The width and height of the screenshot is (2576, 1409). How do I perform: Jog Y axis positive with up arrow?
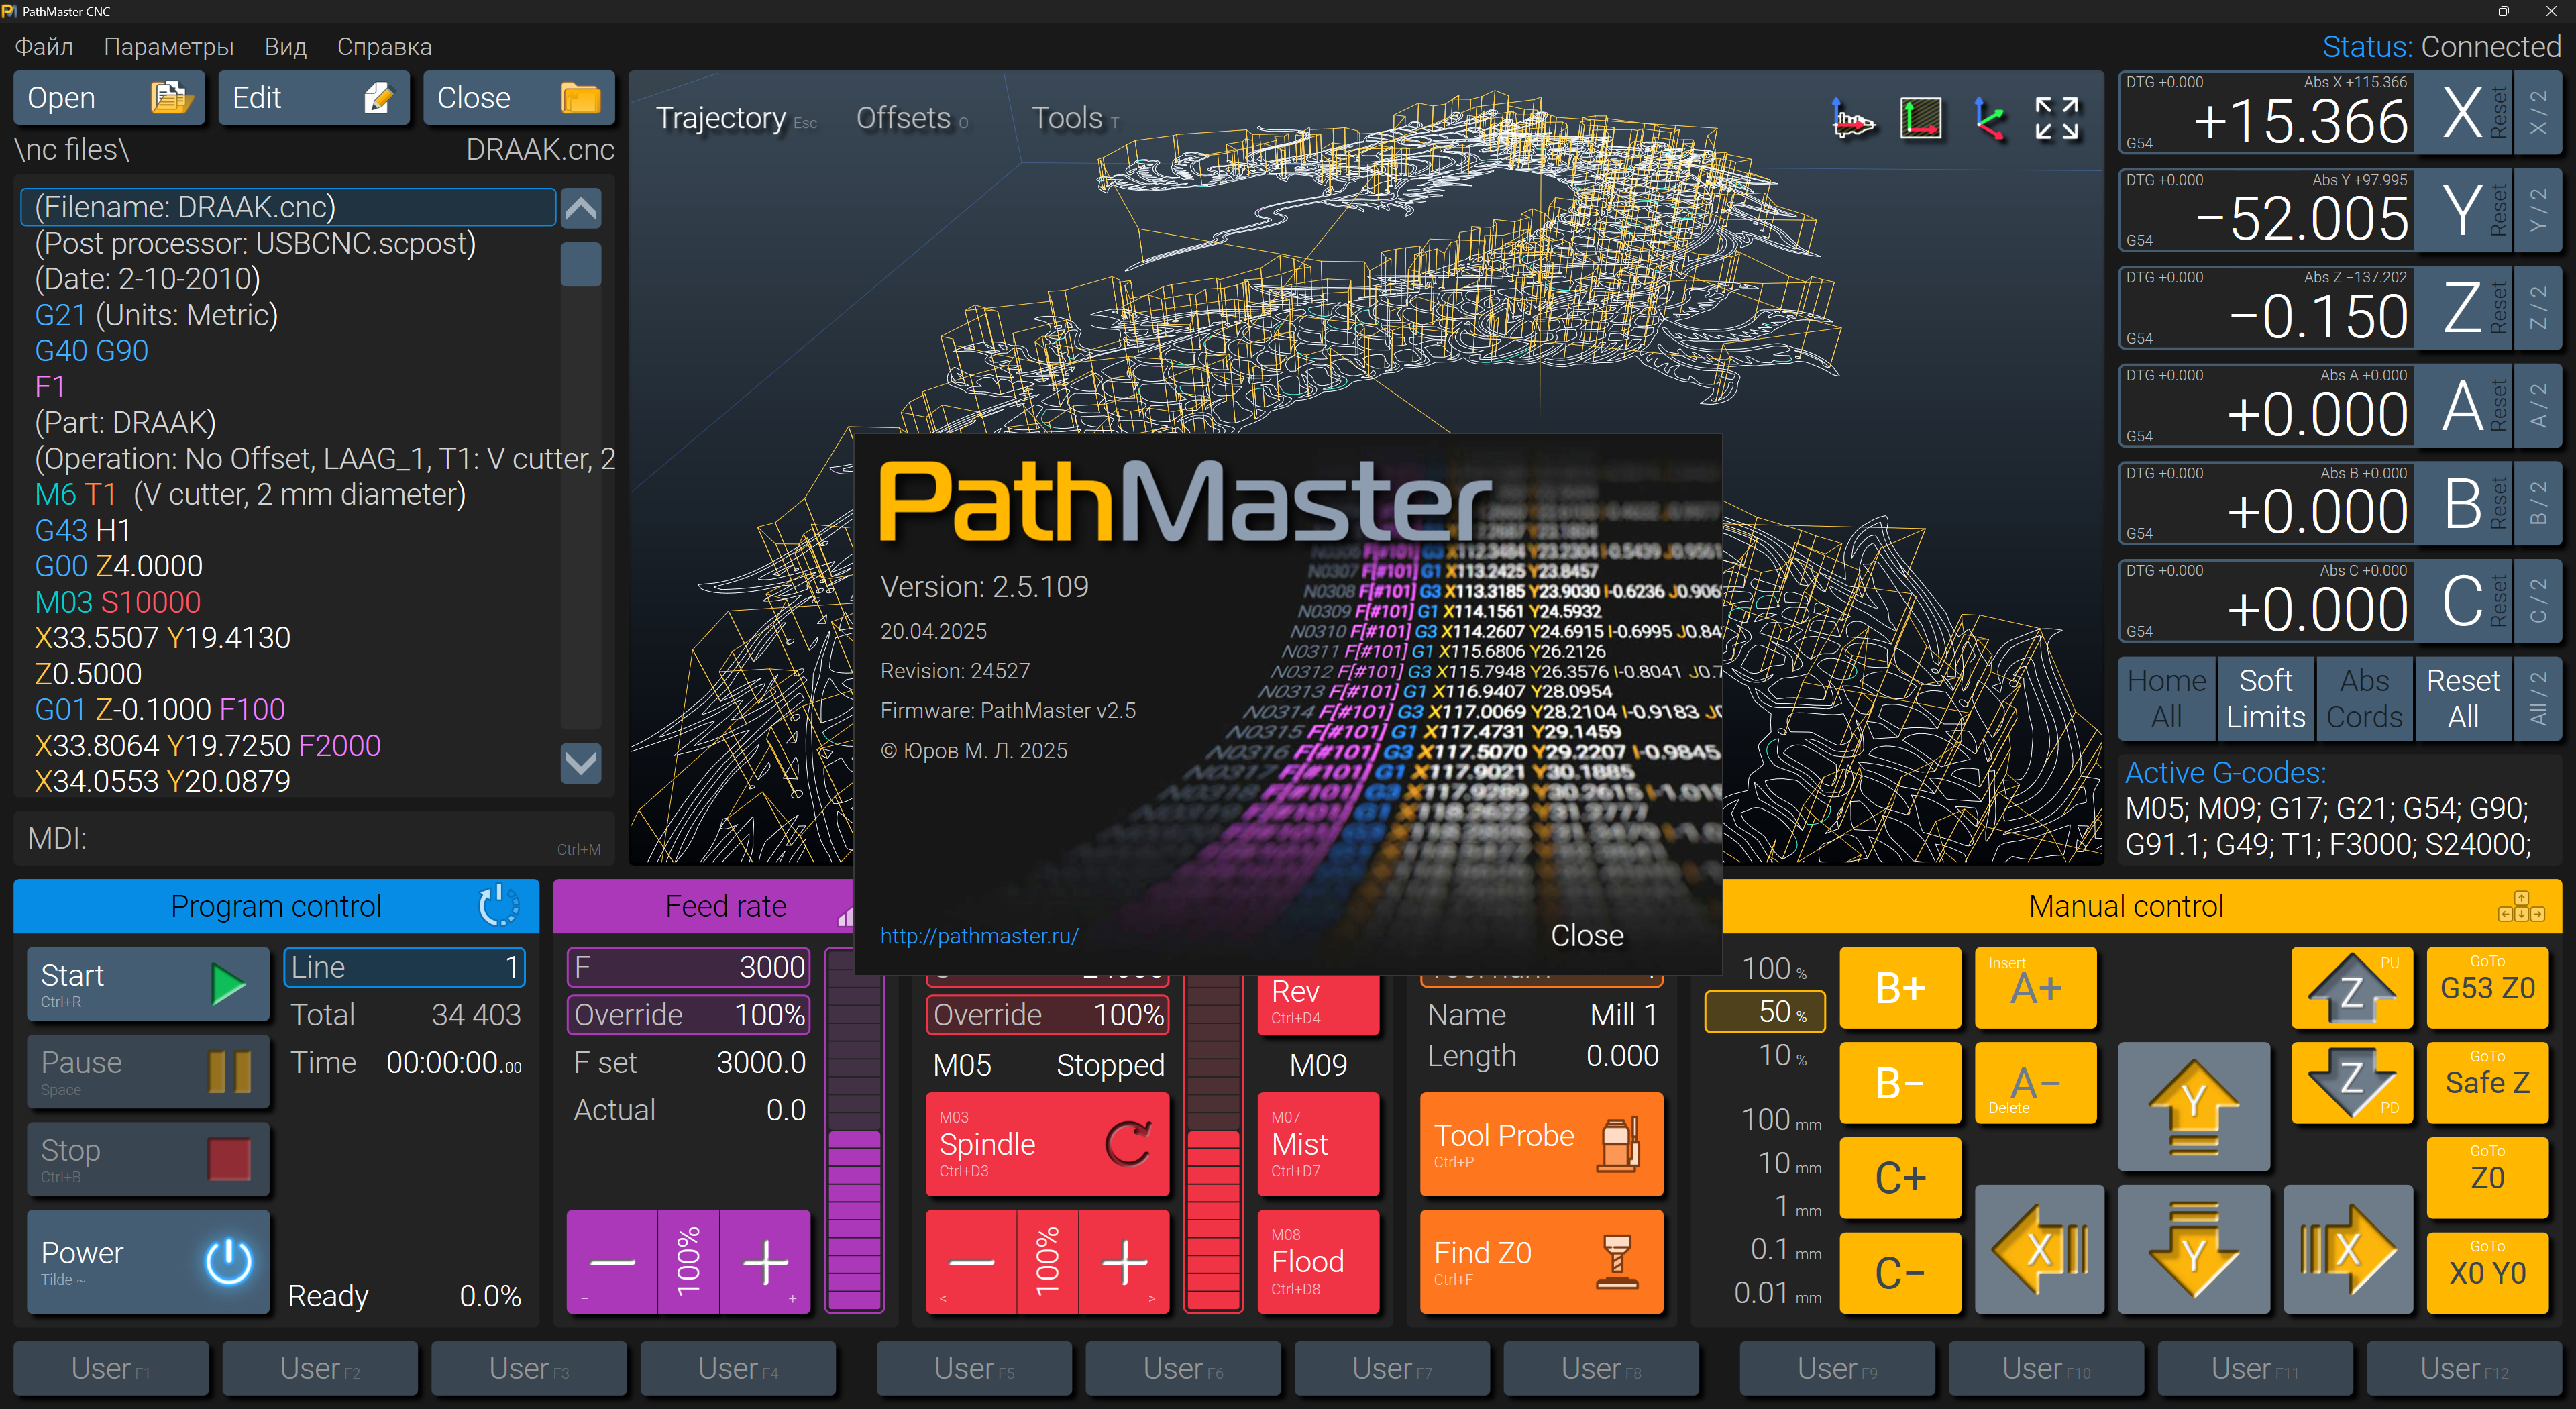tap(2193, 1106)
